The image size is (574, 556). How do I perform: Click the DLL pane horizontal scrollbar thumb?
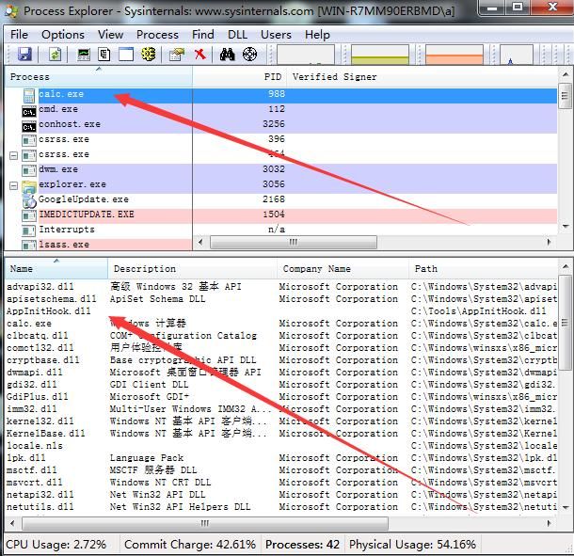(205, 523)
